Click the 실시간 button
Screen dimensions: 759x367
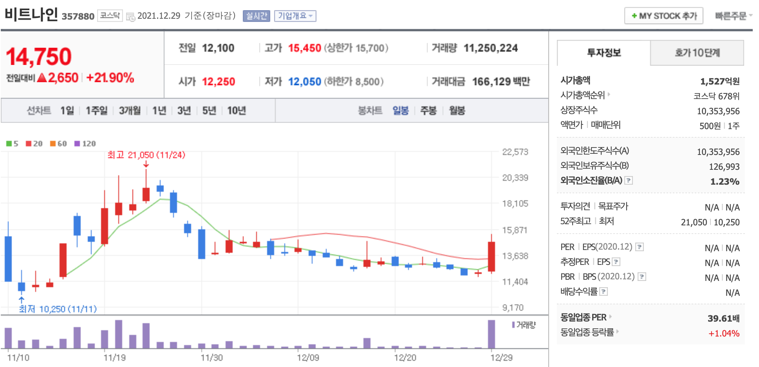pyautogui.click(x=257, y=16)
